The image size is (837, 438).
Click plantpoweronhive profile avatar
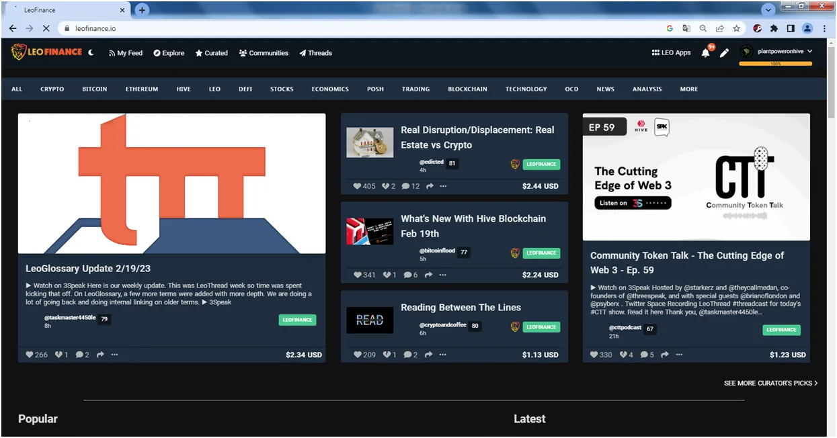pyautogui.click(x=746, y=51)
